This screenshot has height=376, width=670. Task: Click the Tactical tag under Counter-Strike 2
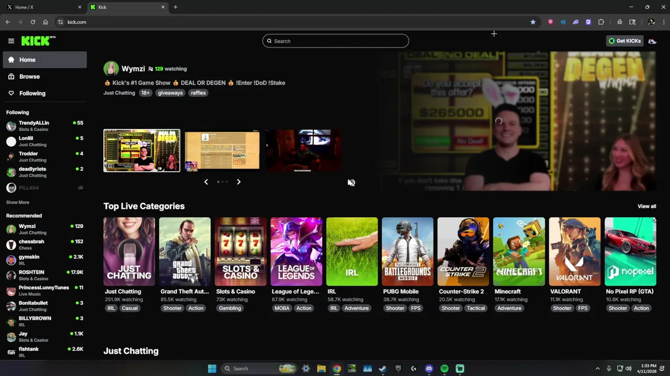tap(476, 308)
